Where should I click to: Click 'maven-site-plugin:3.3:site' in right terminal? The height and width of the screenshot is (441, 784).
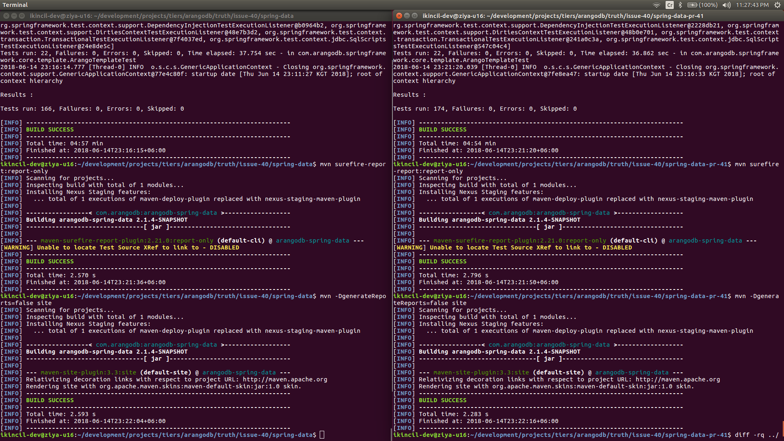point(481,372)
